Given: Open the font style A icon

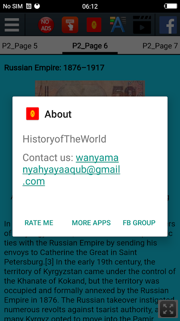Looking at the screenshot, I should coord(118,25).
